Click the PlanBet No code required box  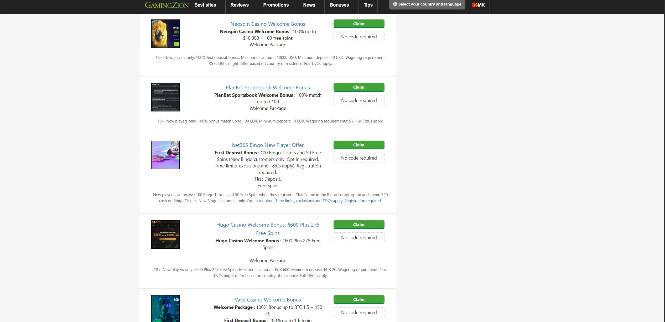pyautogui.click(x=359, y=100)
